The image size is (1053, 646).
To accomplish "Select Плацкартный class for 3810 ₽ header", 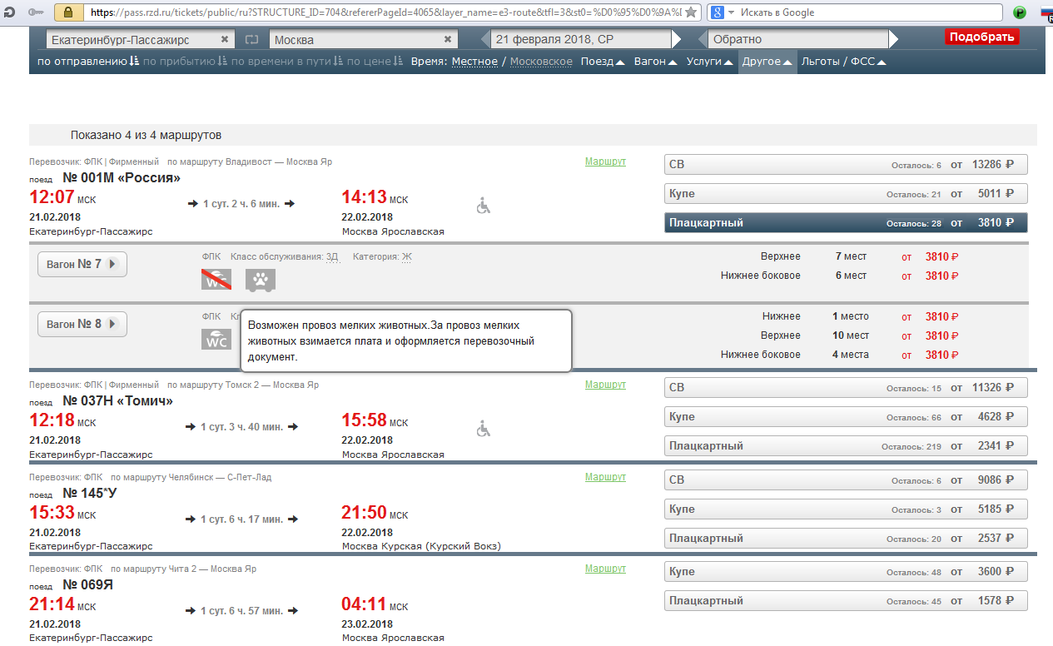I will point(846,223).
